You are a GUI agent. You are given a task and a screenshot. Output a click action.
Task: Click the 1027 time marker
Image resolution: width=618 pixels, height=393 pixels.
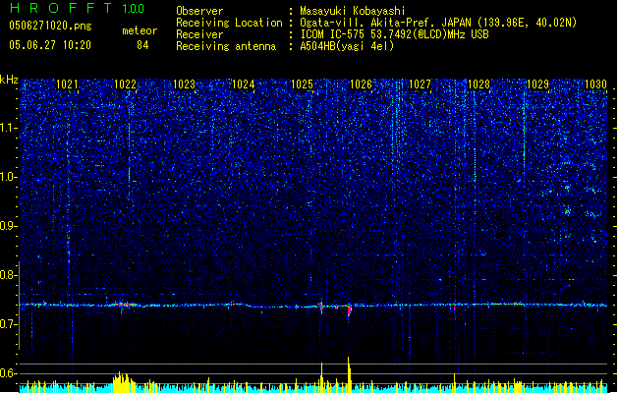pyautogui.click(x=421, y=84)
